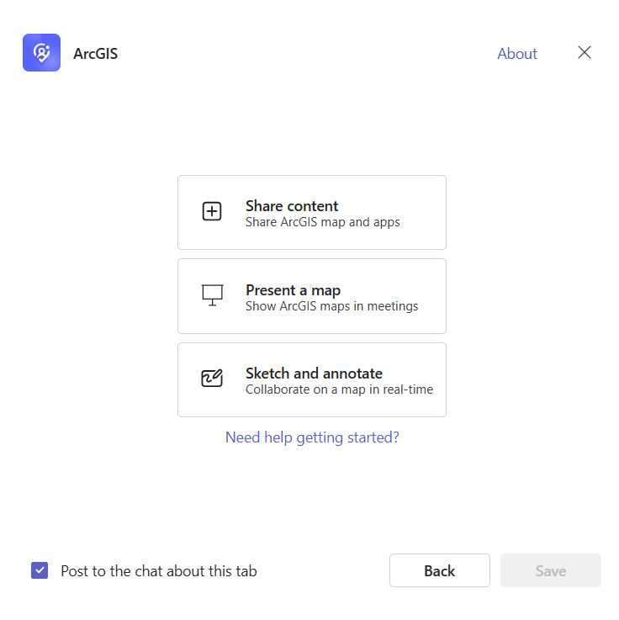Click 'Show ArcGIS maps in meetings' description
This screenshot has height=620, width=619.
(331, 306)
